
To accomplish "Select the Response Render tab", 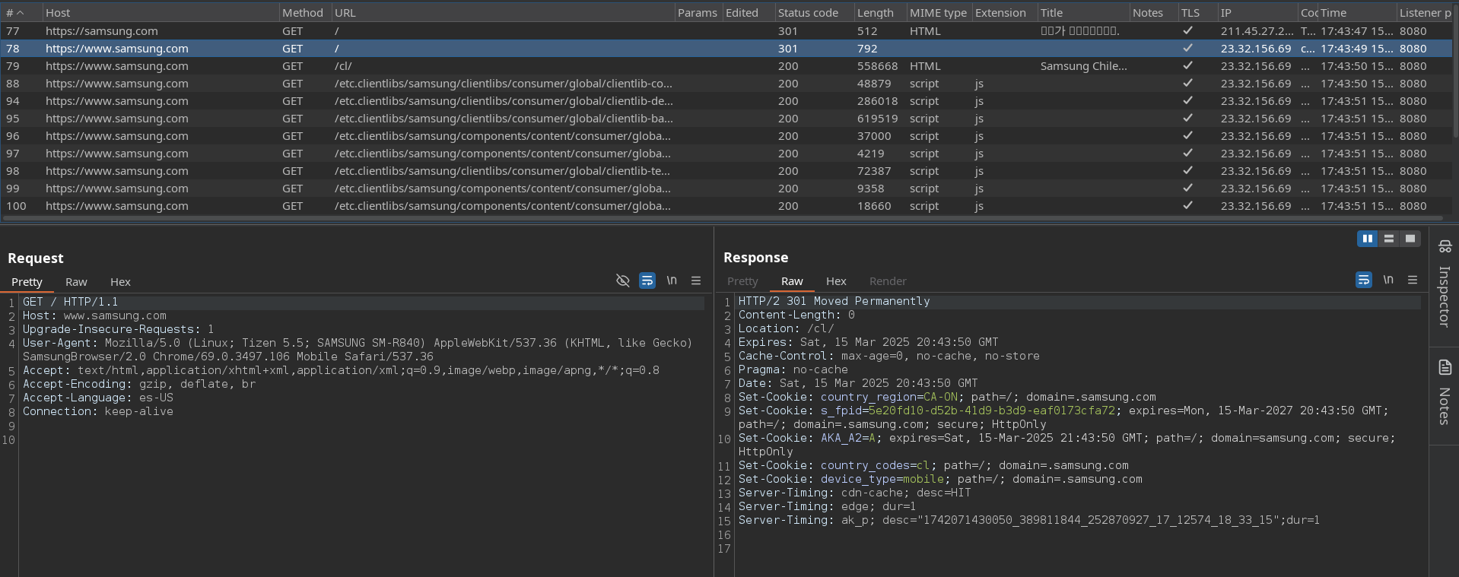I will 888,281.
